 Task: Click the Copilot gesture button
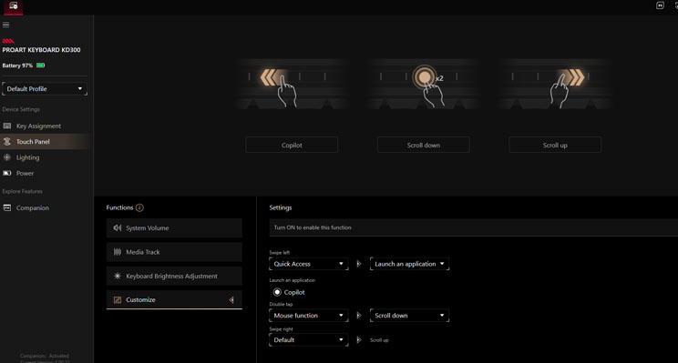tap(292, 145)
